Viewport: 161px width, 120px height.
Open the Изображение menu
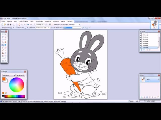(23, 21)
